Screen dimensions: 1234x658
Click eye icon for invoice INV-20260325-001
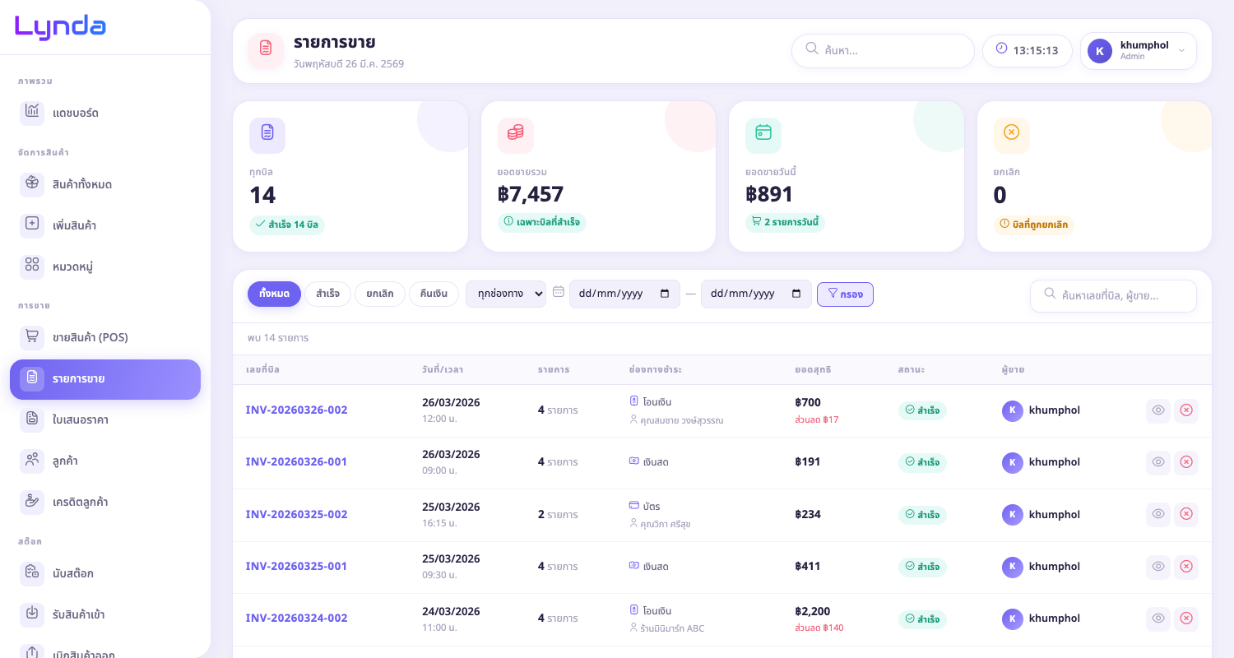pyautogui.click(x=1158, y=567)
